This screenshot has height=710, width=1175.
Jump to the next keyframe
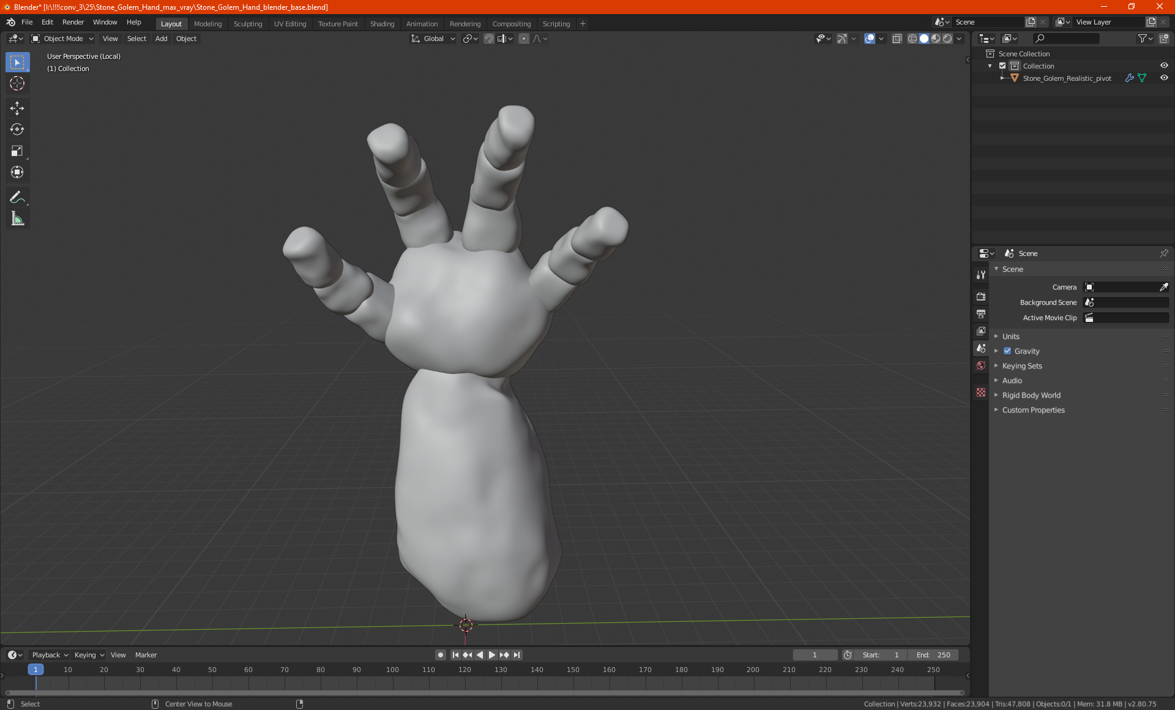(504, 655)
